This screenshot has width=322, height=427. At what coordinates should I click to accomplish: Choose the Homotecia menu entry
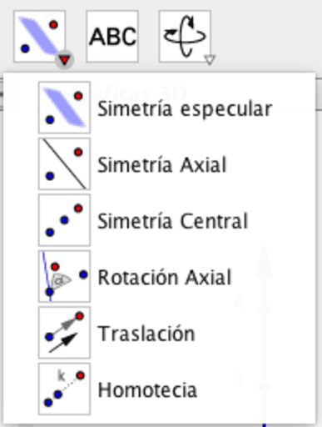click(159, 389)
